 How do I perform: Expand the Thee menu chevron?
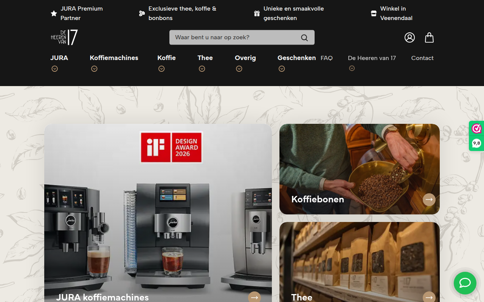tap(202, 69)
